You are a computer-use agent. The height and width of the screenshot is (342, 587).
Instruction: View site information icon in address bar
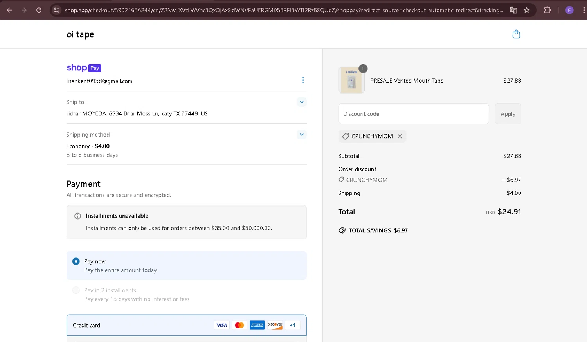[x=57, y=10]
